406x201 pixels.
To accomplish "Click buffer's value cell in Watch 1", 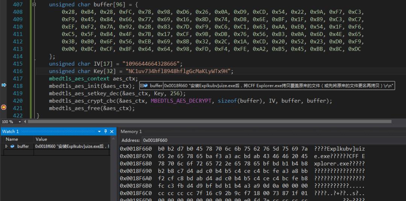I will (72, 147).
